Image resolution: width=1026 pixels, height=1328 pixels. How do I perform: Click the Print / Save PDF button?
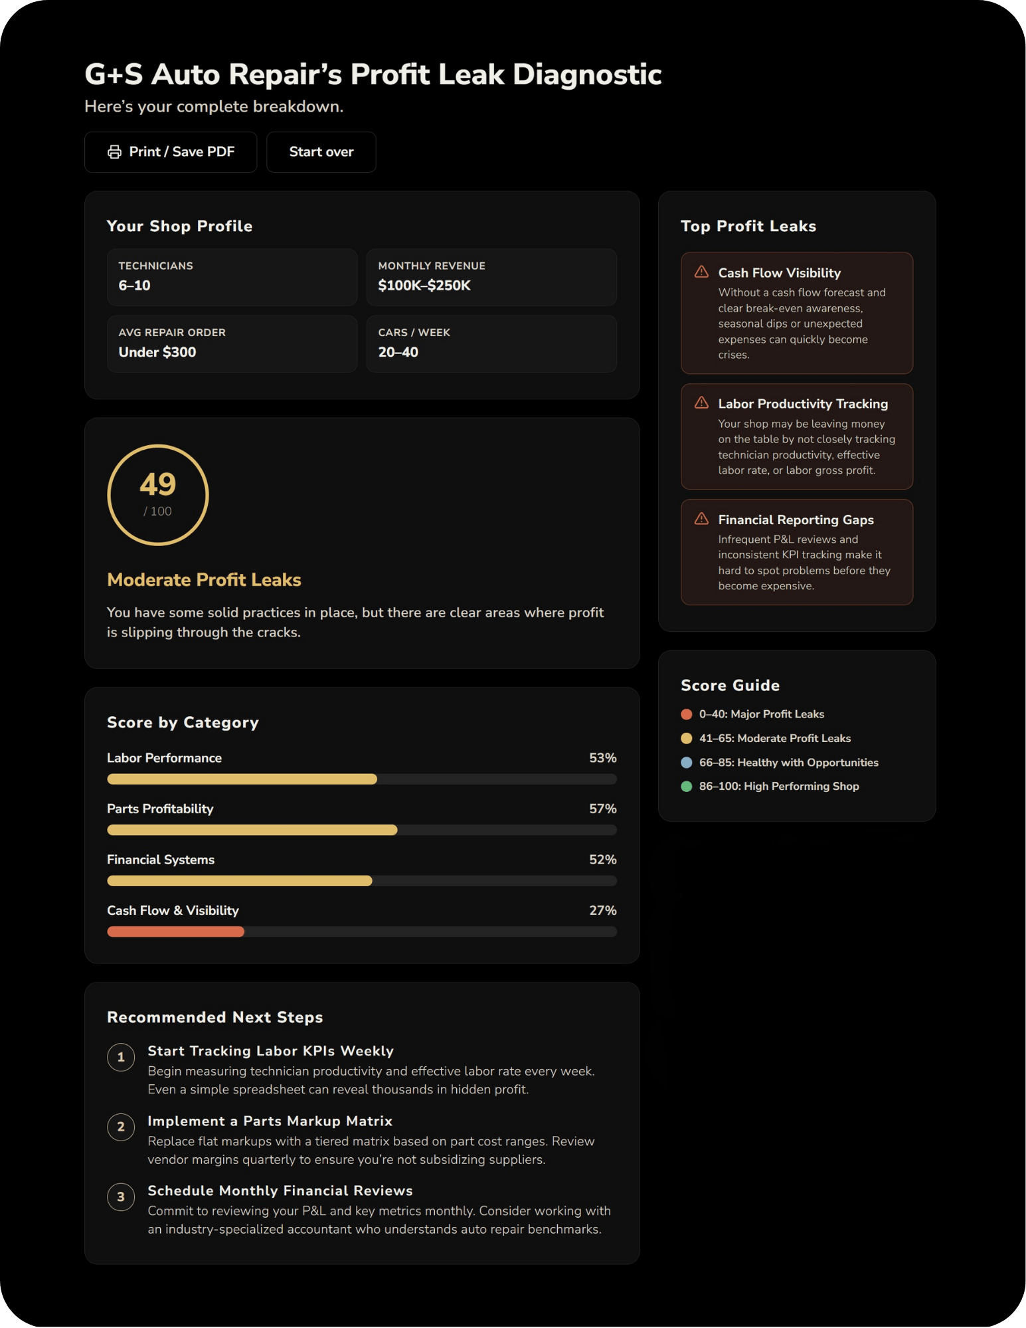click(171, 152)
